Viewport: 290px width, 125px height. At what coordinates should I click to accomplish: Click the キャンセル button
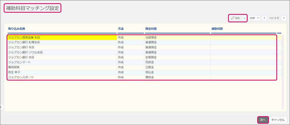pos(278,120)
